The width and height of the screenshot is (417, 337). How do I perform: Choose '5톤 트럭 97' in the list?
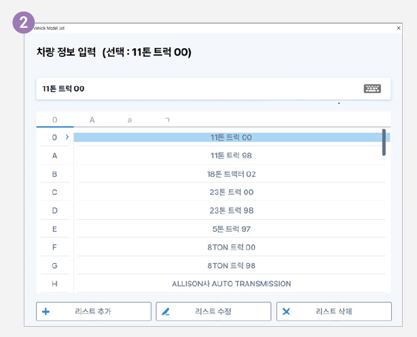(x=231, y=229)
